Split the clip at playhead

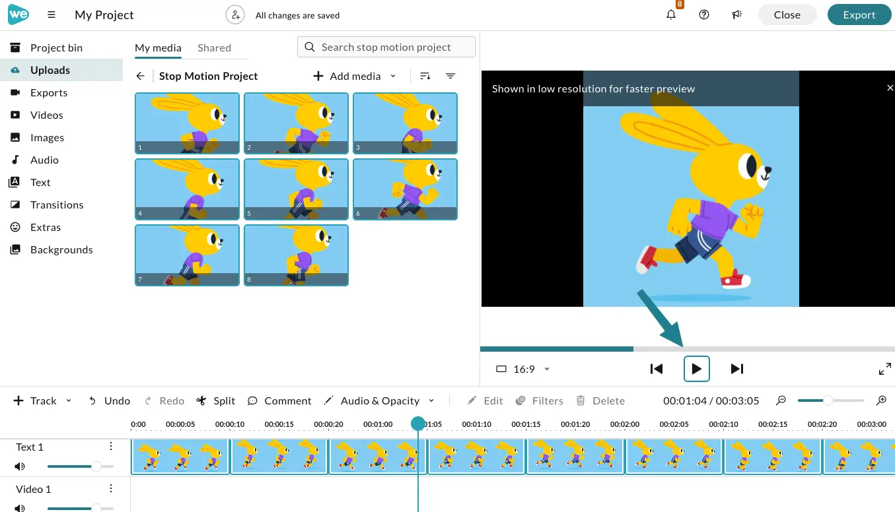click(x=216, y=400)
